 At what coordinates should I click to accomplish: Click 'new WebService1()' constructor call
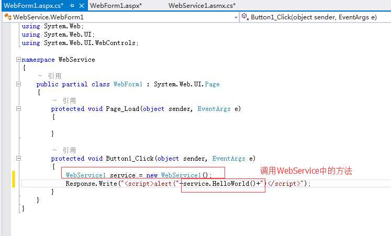tap(177, 175)
